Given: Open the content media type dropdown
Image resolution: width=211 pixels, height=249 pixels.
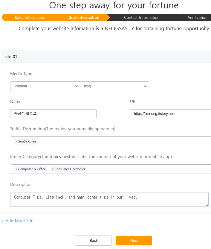Looking at the screenshot, I should coord(45,86).
